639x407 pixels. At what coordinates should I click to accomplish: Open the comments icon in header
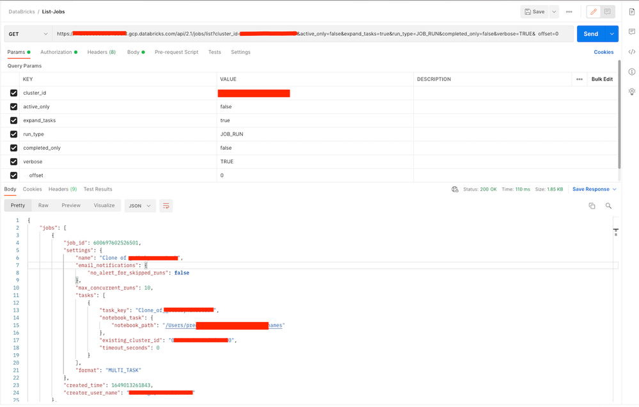[x=608, y=12]
